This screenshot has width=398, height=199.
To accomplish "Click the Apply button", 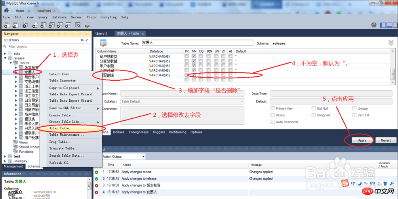I will coord(362,140).
